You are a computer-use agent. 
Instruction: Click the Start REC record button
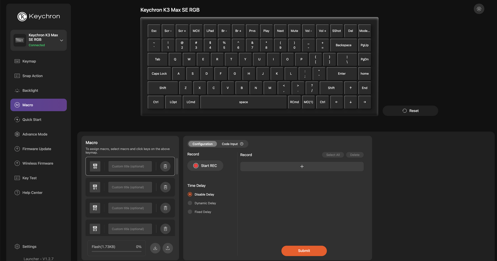pos(205,166)
